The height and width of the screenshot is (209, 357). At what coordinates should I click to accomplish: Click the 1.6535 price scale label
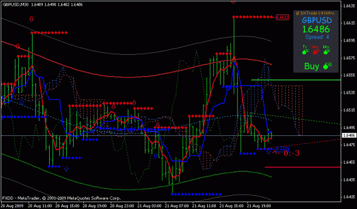[x=349, y=93]
